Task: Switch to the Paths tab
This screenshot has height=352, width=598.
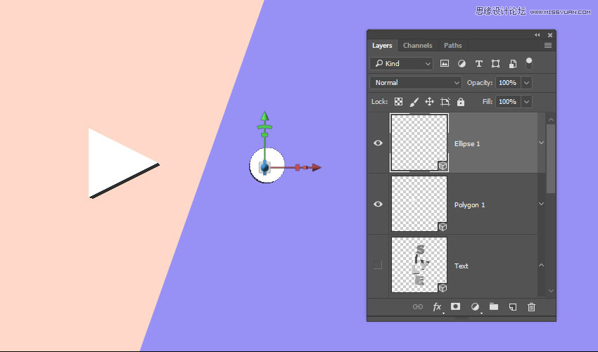Action: [452, 46]
